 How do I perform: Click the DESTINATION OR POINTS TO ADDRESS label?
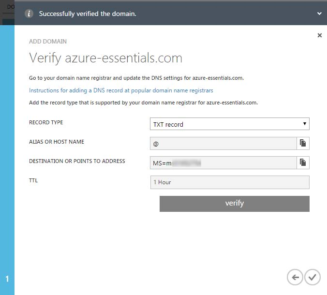77,161
